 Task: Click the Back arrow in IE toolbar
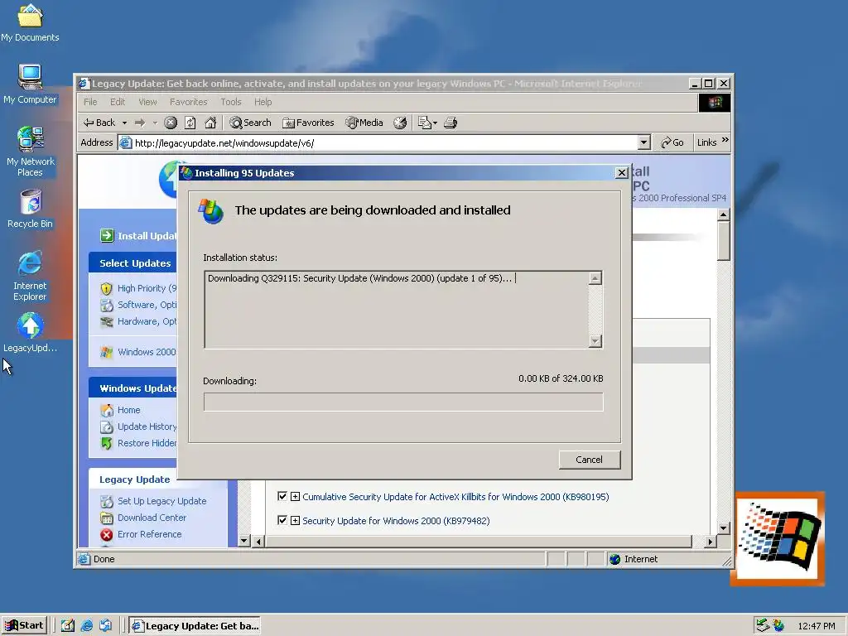click(99, 123)
